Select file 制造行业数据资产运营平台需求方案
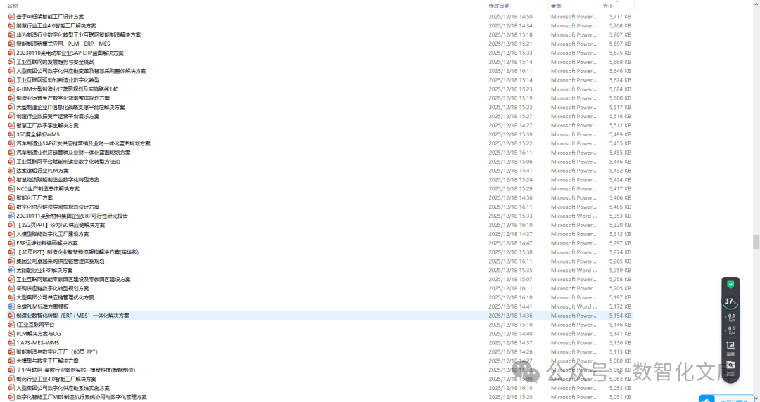 click(x=58, y=116)
